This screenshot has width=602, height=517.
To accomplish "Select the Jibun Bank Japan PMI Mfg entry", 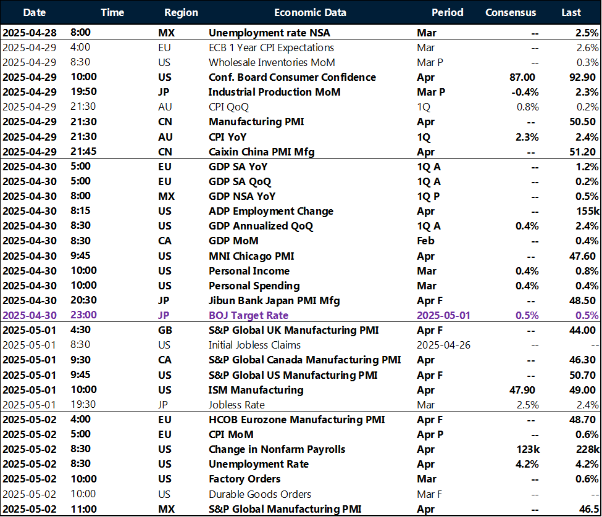I will (274, 300).
